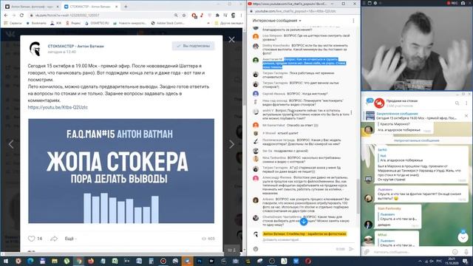473x266 pixels.
Task: Click the YouTube chat scrollbar
Action: click(358, 196)
